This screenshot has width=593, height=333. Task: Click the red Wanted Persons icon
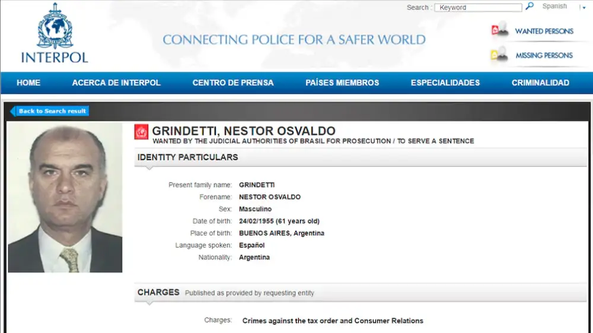[x=500, y=30]
